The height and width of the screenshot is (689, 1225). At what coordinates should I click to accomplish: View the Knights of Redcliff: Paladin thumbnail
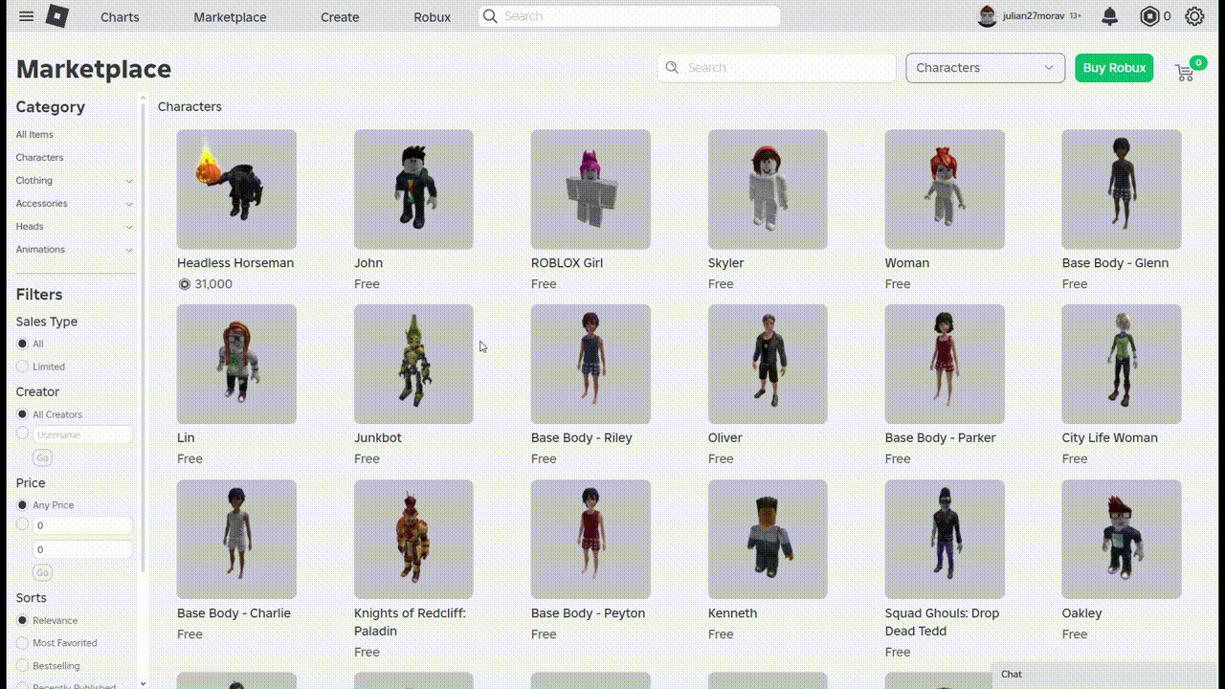coord(413,540)
